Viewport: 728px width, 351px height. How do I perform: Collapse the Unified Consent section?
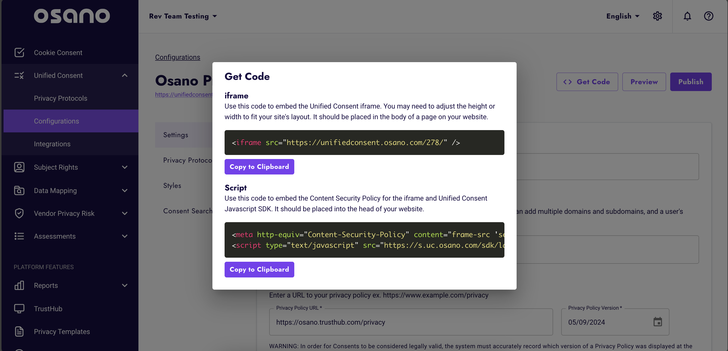(x=125, y=75)
